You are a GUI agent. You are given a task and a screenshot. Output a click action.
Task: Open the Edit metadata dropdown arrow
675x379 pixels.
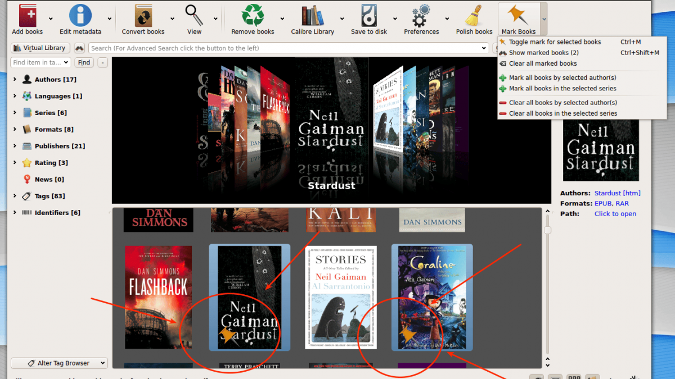(x=109, y=19)
